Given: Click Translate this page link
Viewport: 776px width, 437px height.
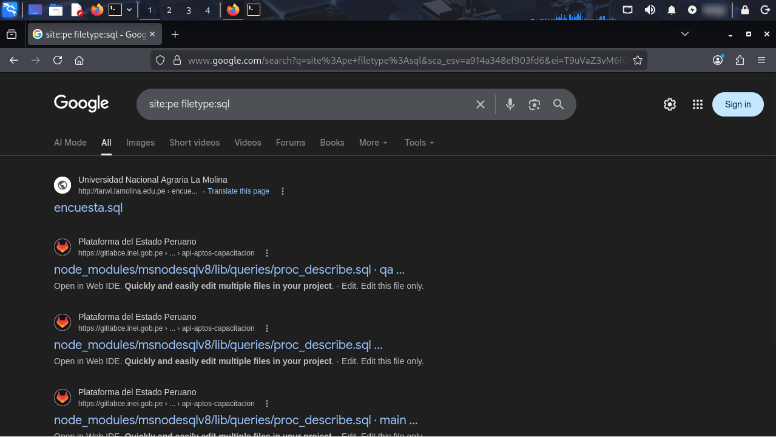Looking at the screenshot, I should pyautogui.click(x=238, y=191).
